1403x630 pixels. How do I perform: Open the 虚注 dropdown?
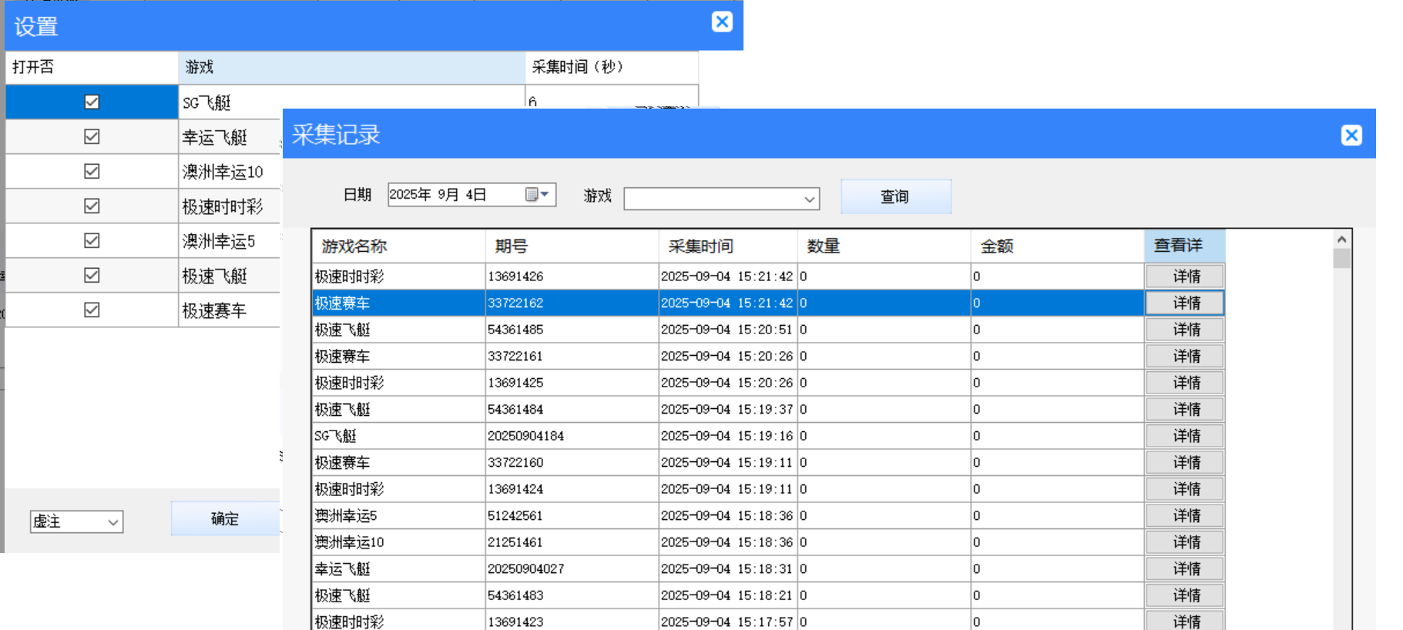click(x=112, y=522)
